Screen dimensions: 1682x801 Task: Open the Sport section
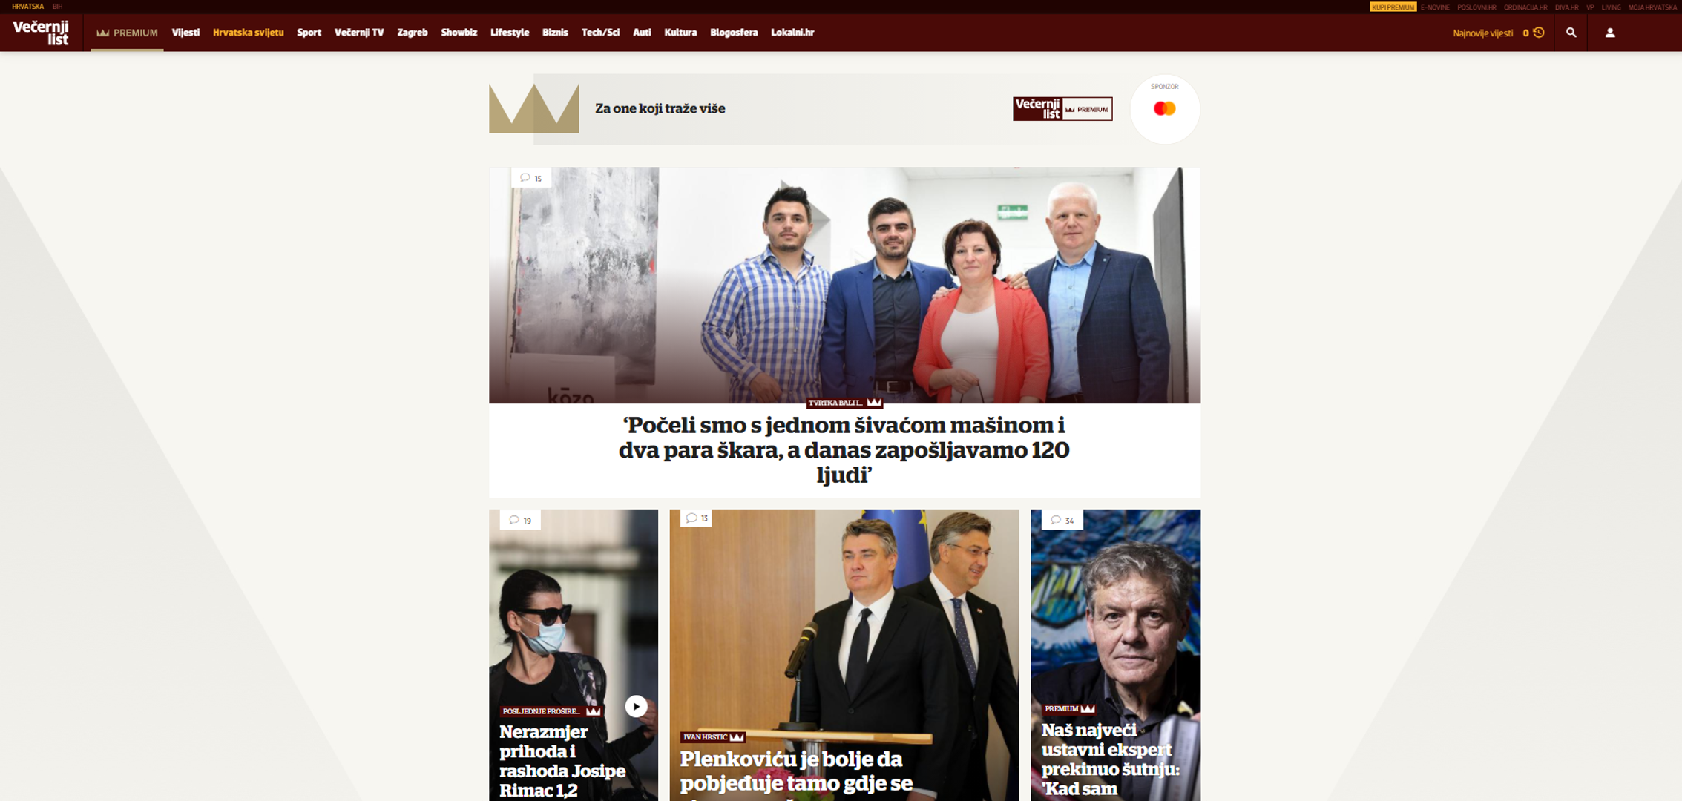point(309,33)
